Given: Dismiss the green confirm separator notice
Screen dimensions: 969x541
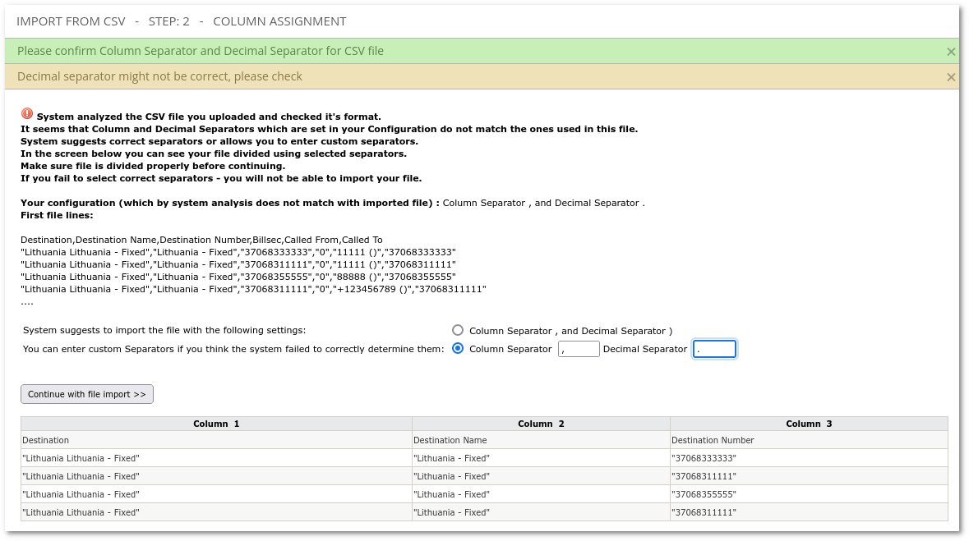Looking at the screenshot, I should (x=950, y=52).
